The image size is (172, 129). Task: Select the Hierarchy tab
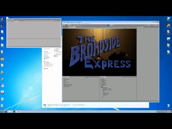(x=66, y=77)
